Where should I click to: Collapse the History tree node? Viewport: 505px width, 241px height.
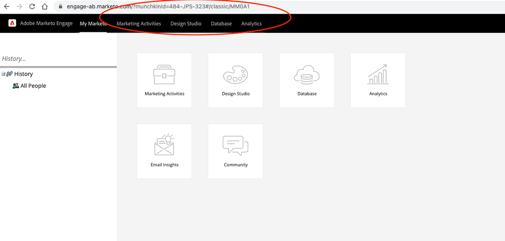pos(3,74)
